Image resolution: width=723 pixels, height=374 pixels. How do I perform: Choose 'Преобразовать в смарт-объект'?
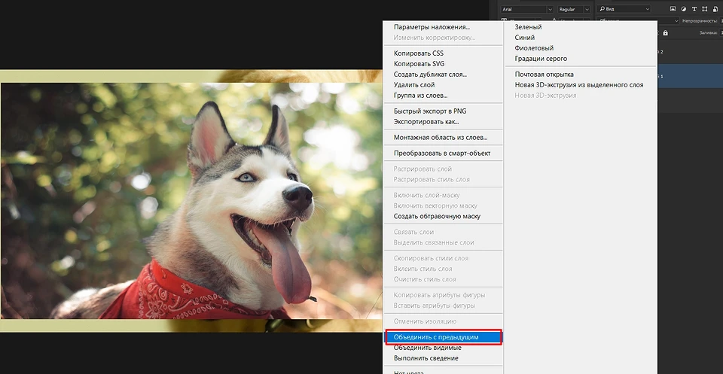(x=442, y=153)
